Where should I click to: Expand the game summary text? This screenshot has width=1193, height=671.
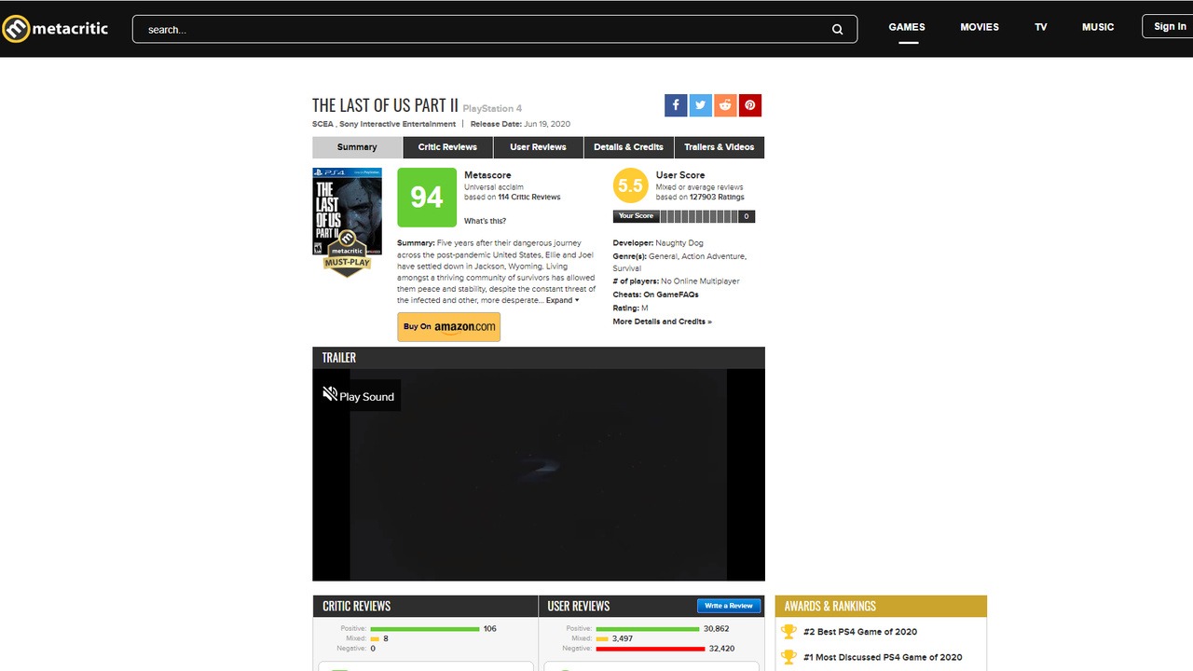[x=562, y=300]
